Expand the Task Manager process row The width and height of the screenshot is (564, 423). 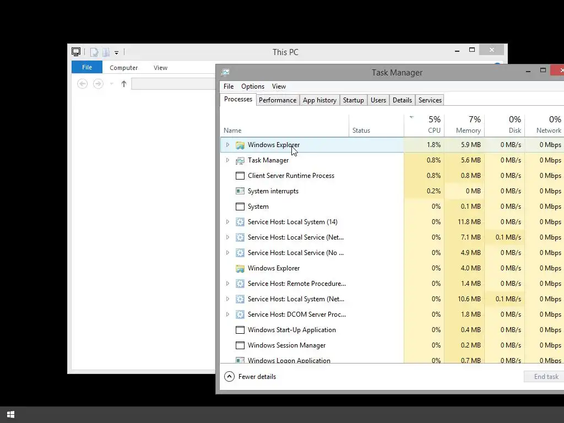(x=227, y=160)
